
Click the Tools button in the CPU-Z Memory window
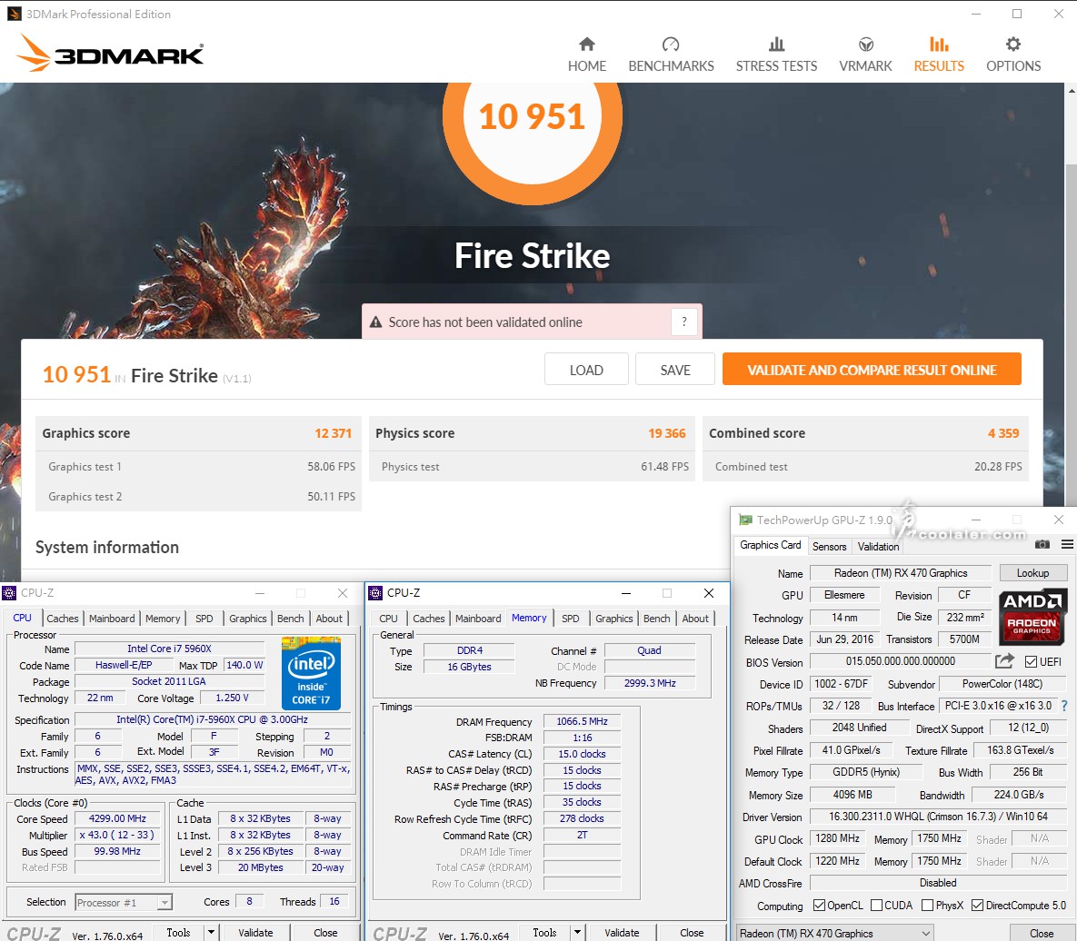(x=544, y=932)
